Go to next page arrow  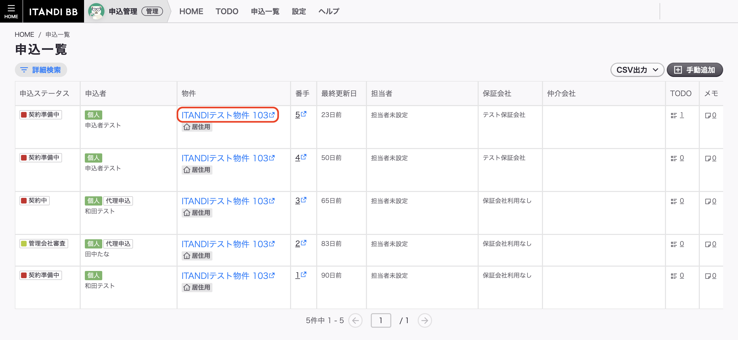pos(425,320)
